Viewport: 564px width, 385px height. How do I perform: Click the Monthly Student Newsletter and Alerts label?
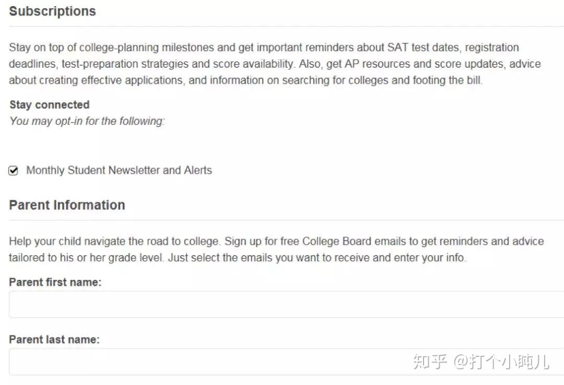(x=119, y=170)
